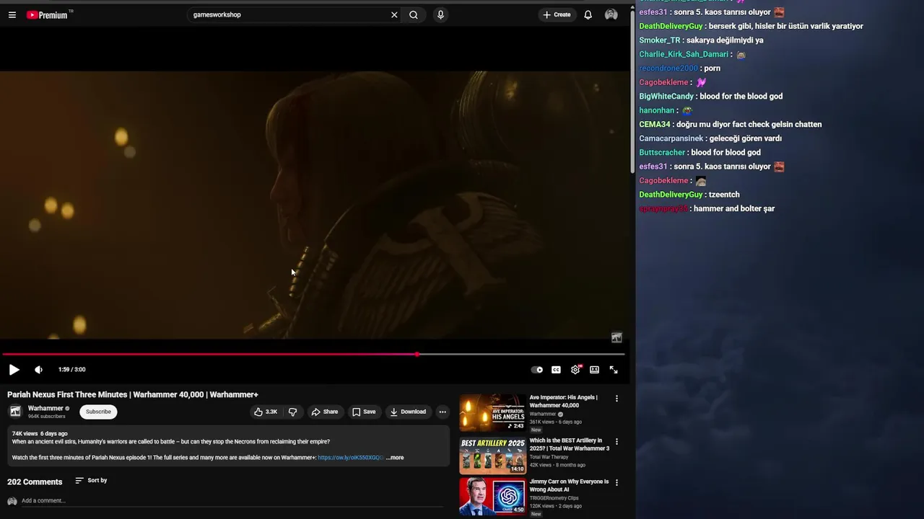Click the 202 Comments heading
The image size is (924, 519).
click(35, 482)
